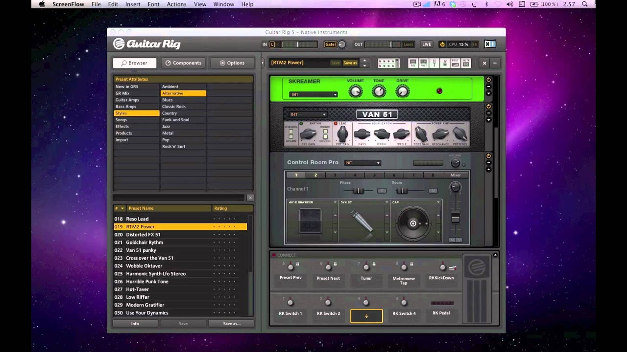627x352 pixels.
Task: Toggle the CPU power button in header
Action: (x=442, y=44)
